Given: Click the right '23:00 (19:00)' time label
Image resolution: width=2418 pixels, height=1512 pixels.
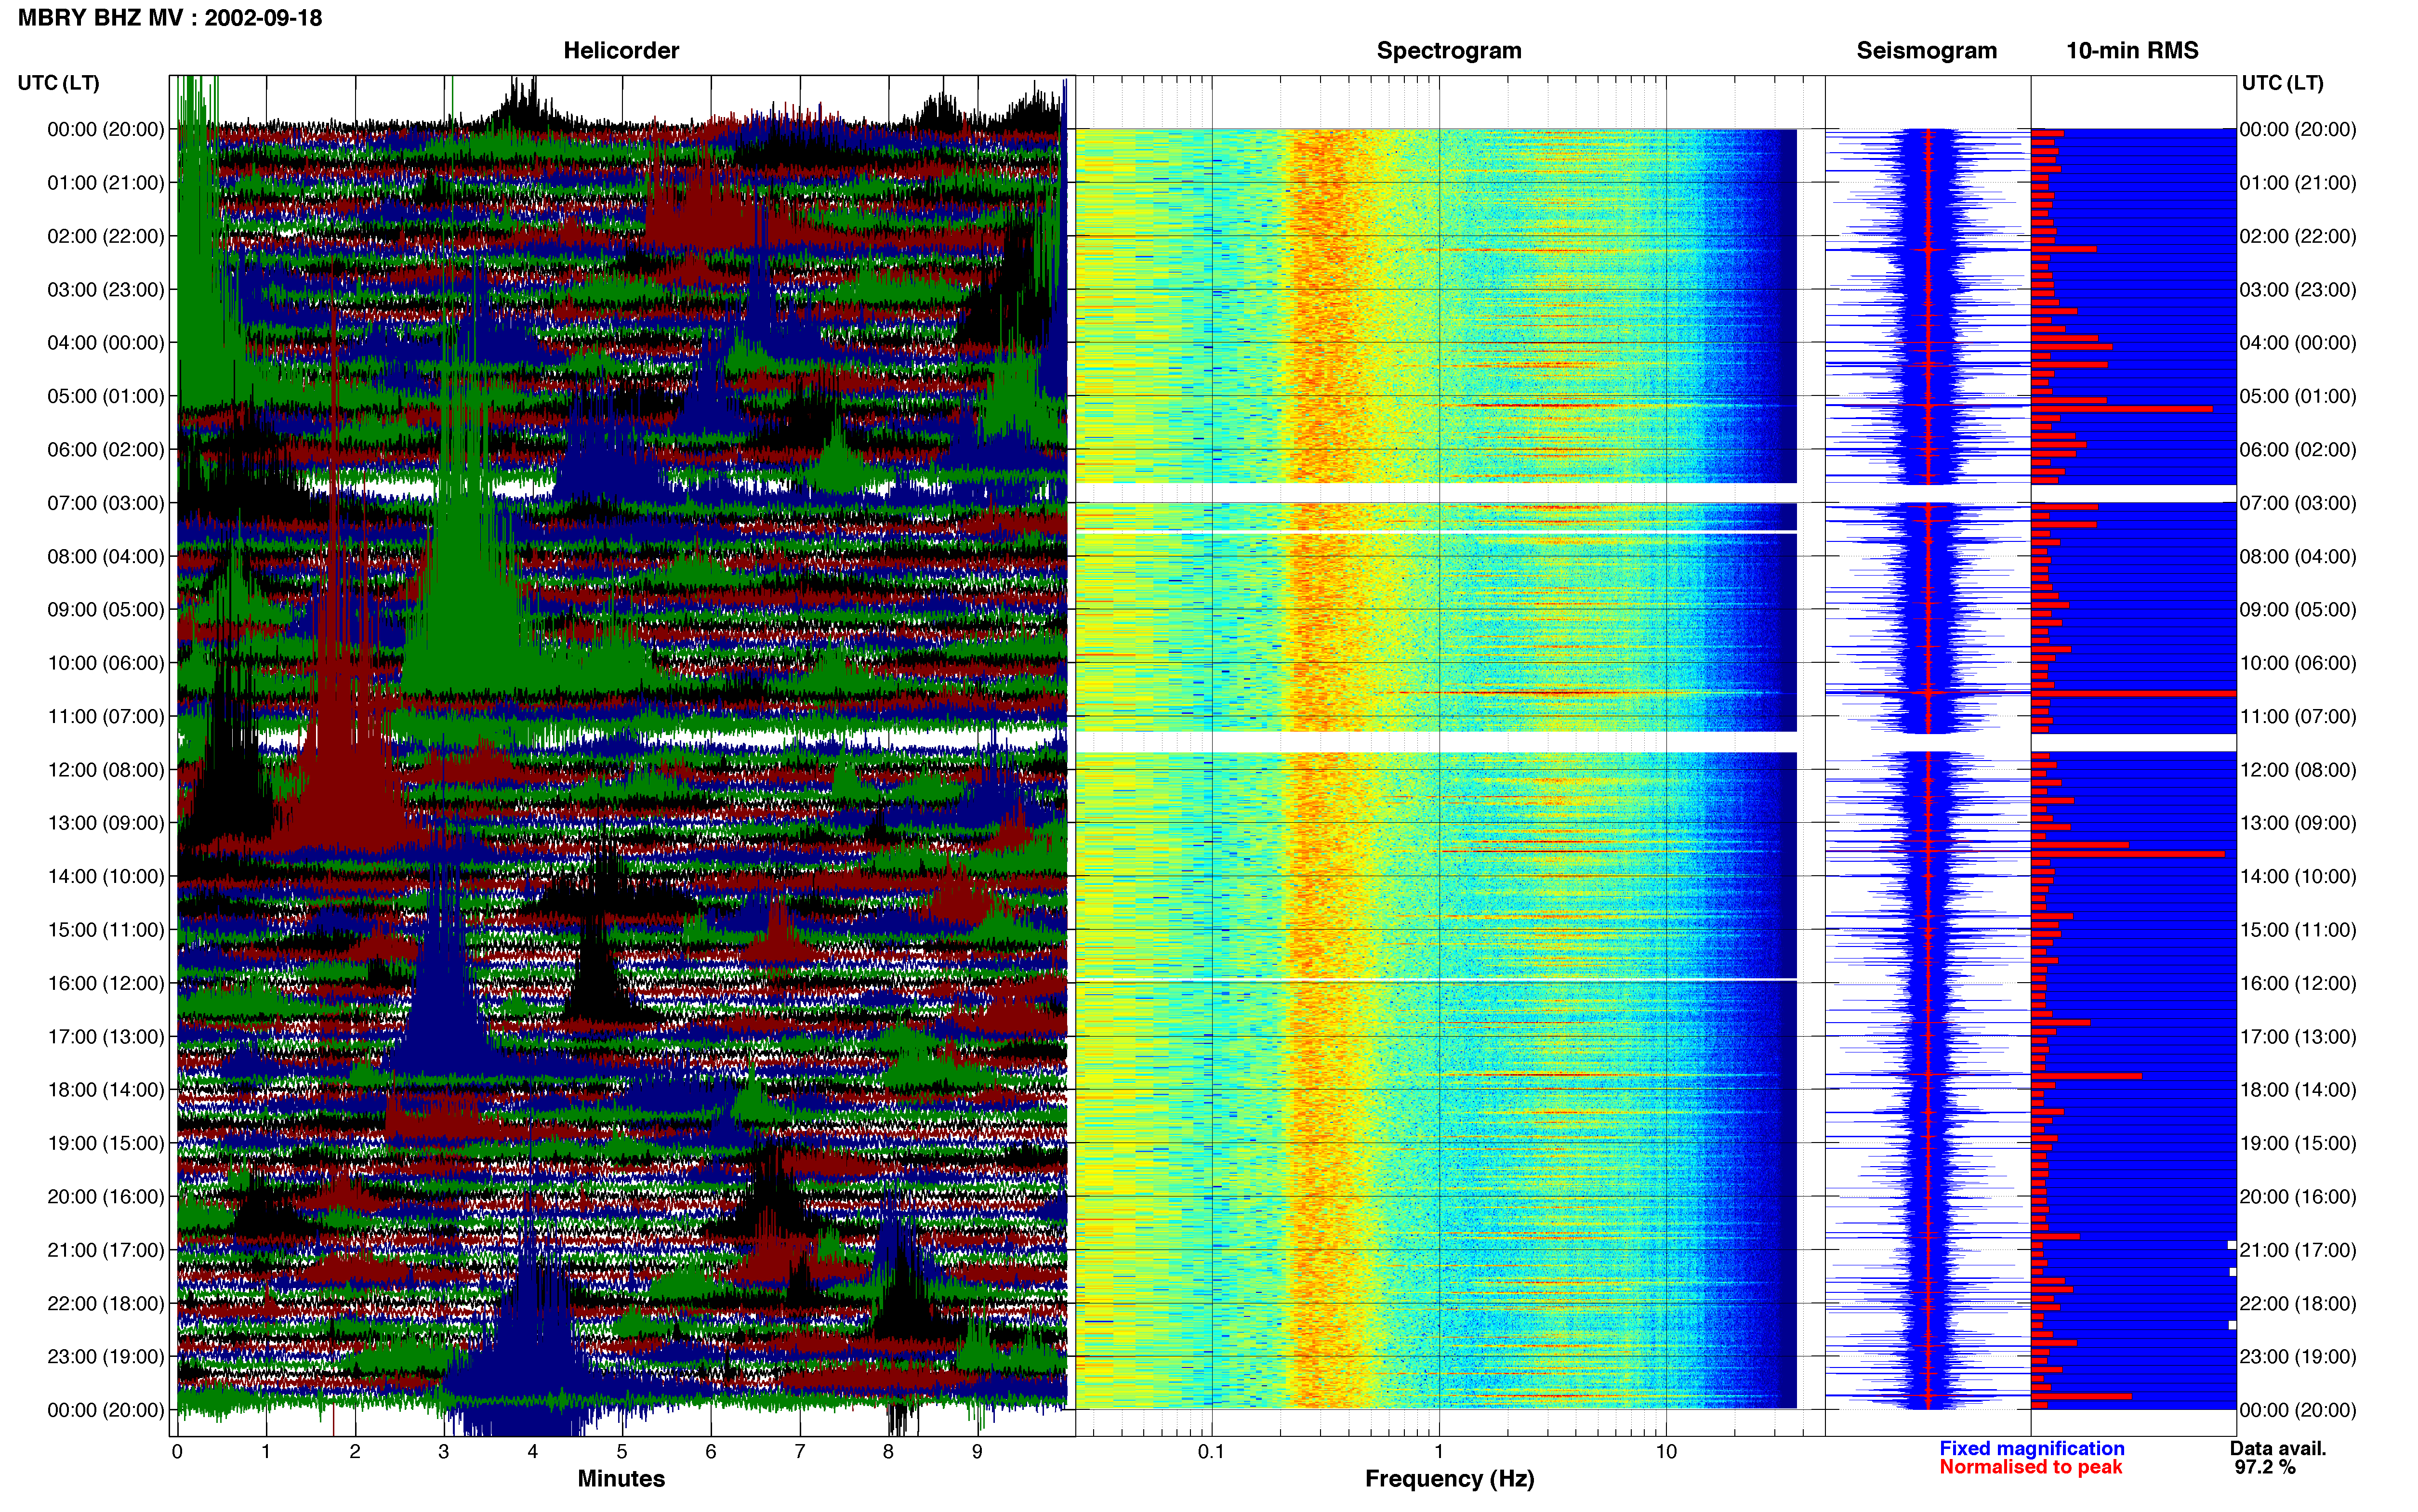Looking at the screenshot, I should [2298, 1357].
